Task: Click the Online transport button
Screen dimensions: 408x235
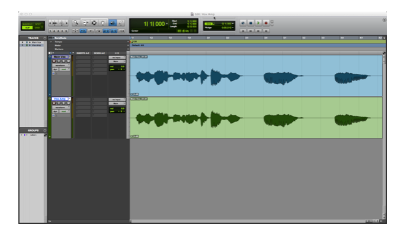Action: [x=243, y=23]
